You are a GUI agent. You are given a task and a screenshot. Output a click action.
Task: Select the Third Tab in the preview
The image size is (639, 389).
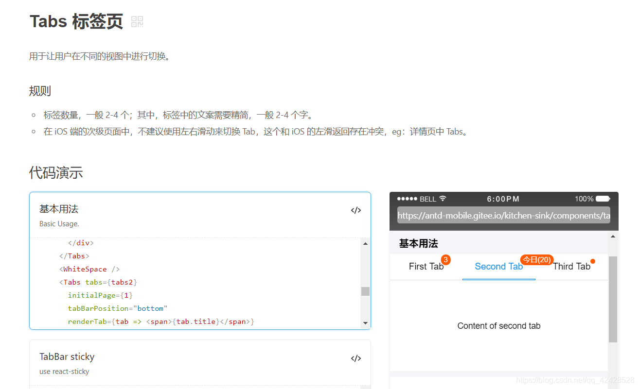click(571, 267)
